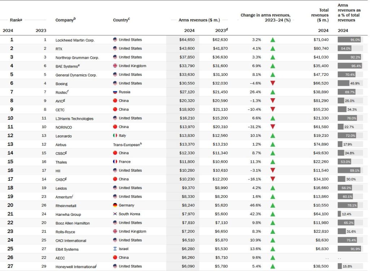This screenshot has height=271, width=370.
Task: Click the South Korea flag for Hanwha Group
Action: (x=115, y=214)
